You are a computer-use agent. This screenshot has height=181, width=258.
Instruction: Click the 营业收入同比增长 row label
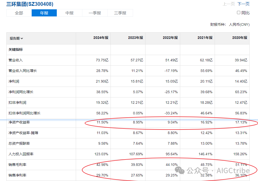pyautogui.click(x=23, y=71)
